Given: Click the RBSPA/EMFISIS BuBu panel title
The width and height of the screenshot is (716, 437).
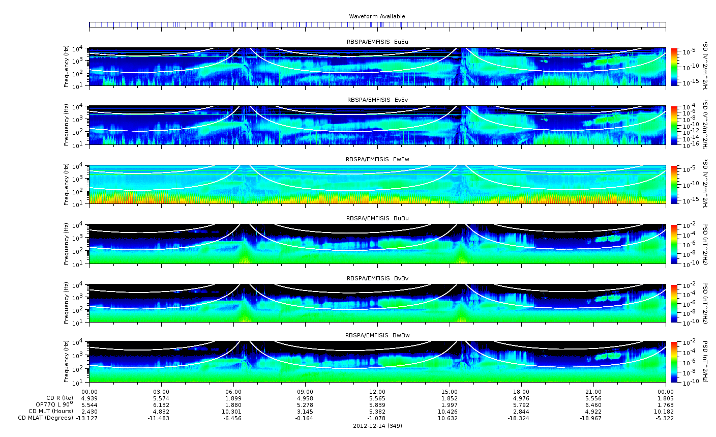Looking at the screenshot, I should [377, 218].
